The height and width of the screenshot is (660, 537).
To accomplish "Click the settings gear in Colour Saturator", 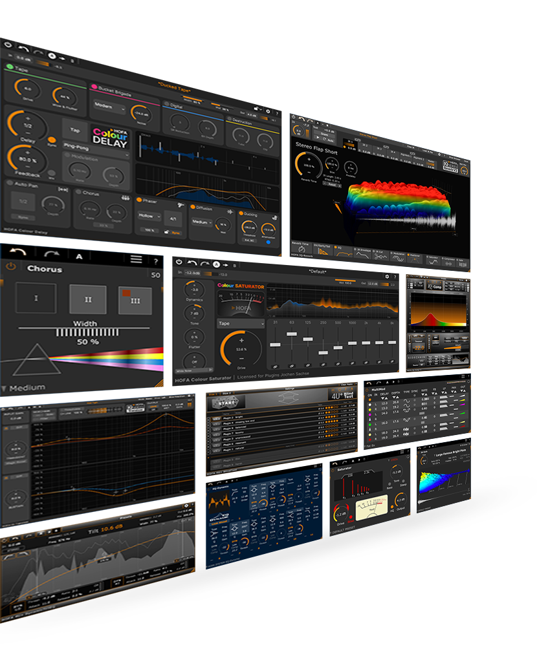I will pos(386,276).
